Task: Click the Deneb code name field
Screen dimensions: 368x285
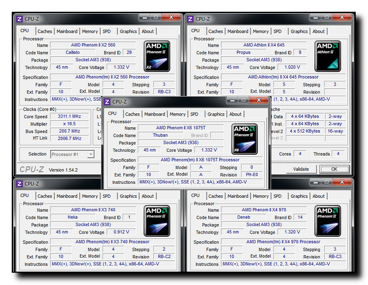Action: (244, 217)
